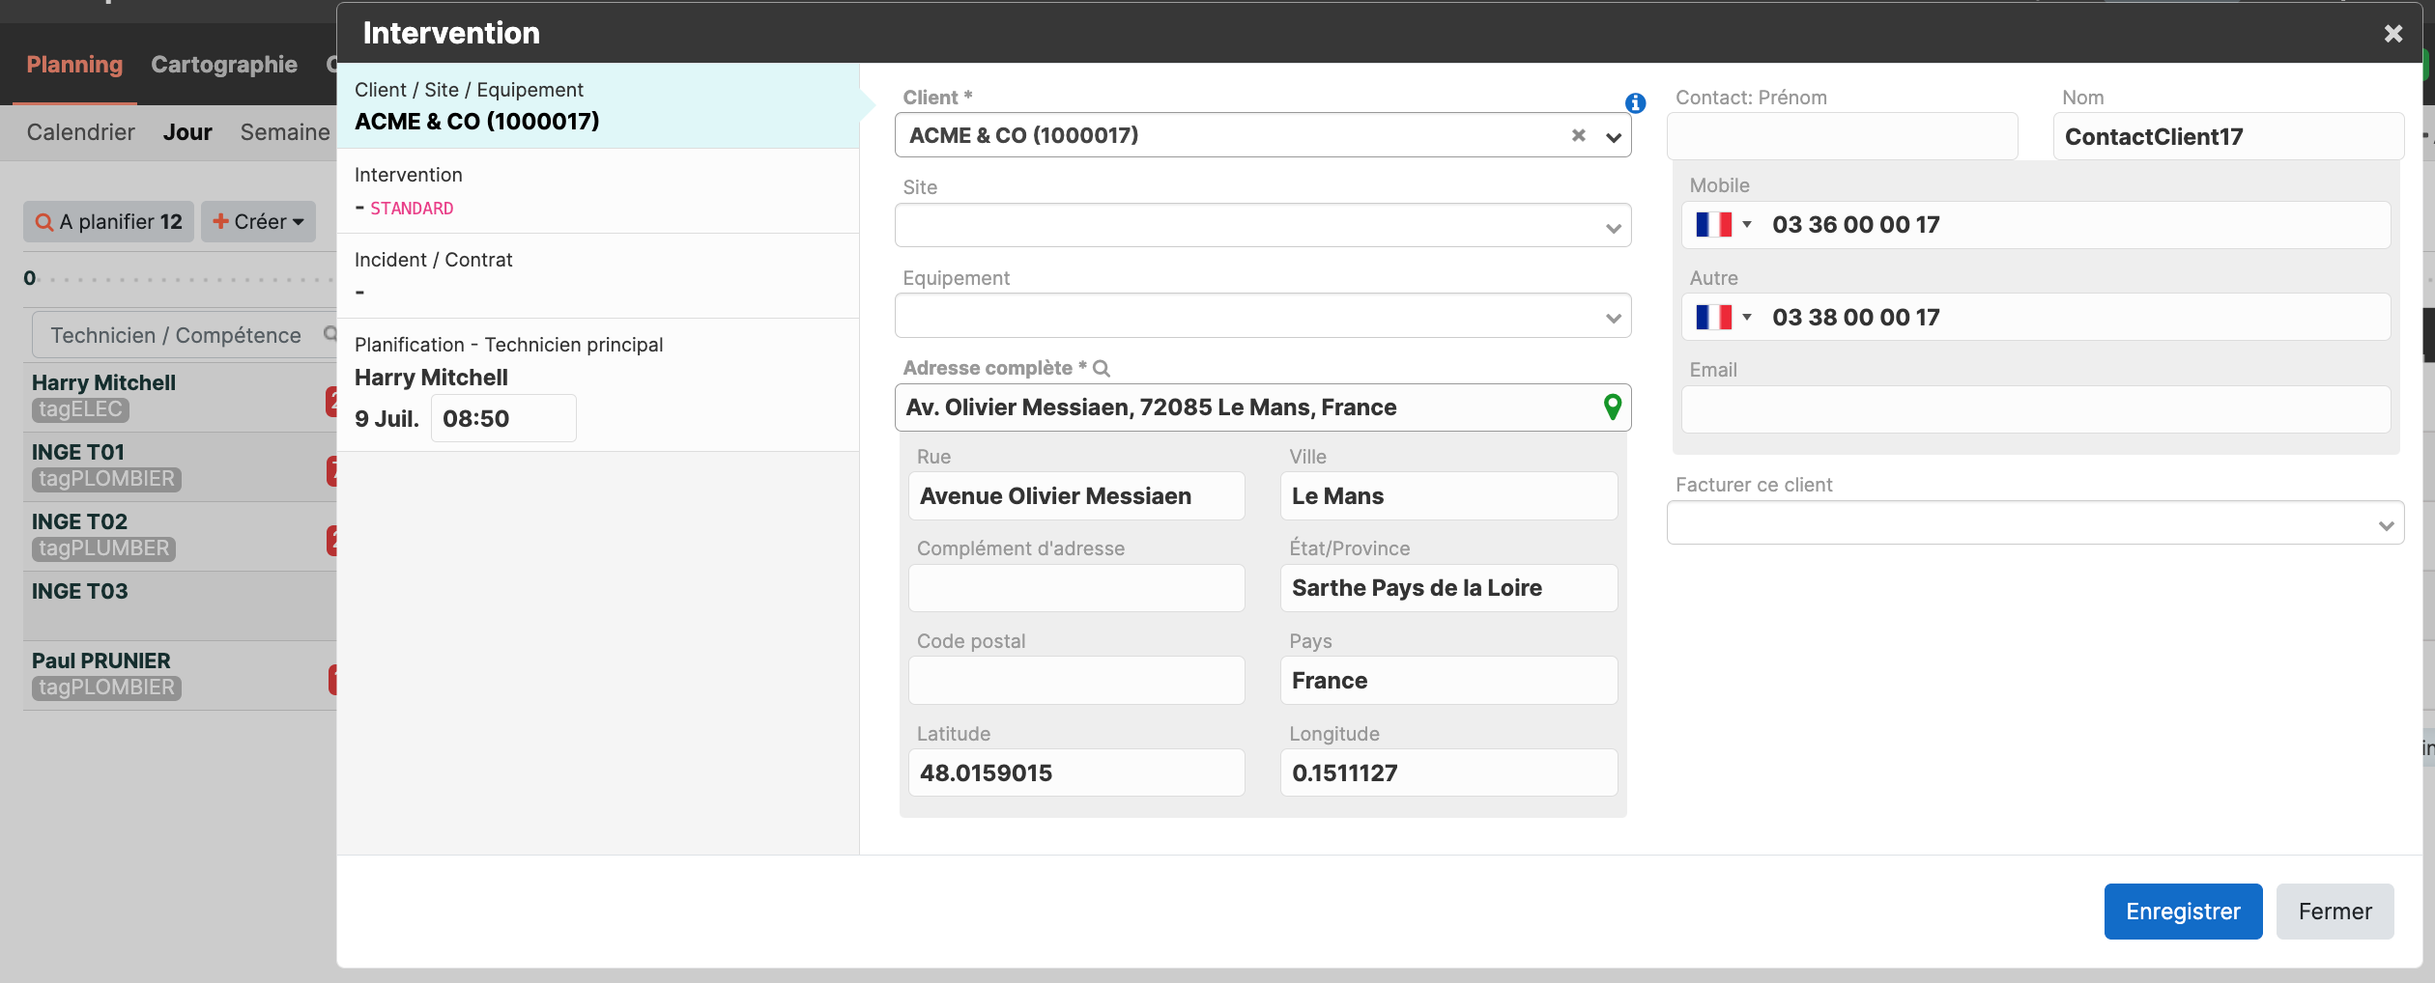The image size is (2435, 983).
Task: Select the Planification - Technicien principal section
Action: (598, 385)
